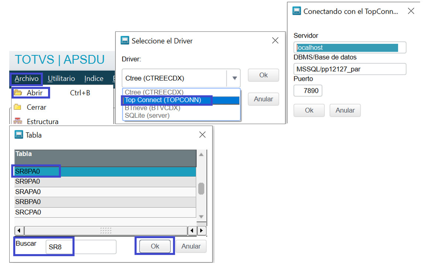The width and height of the screenshot is (426, 267).
Task: Click Ok in TopConn connection dialog
Action: [x=309, y=110]
